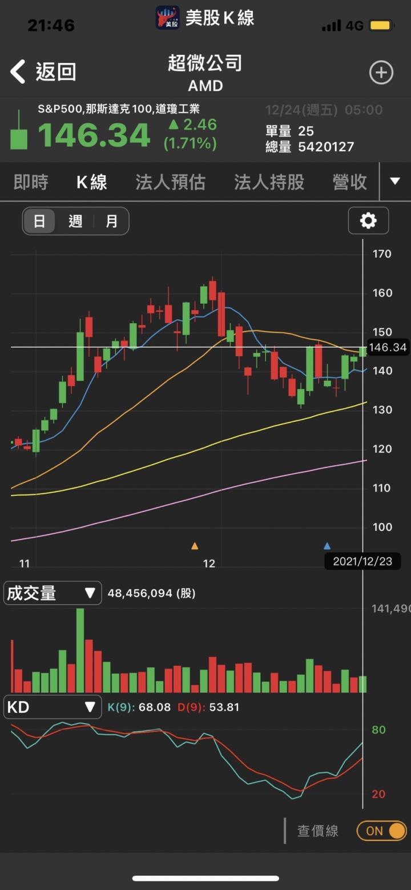Toggle the 查價線 switch off
411x890 pixels.
tap(382, 831)
